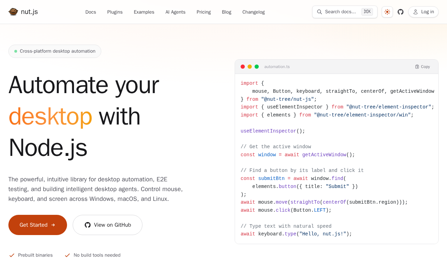Click the 'await mouse.click(Button.LEFT);' line

tap(286, 210)
